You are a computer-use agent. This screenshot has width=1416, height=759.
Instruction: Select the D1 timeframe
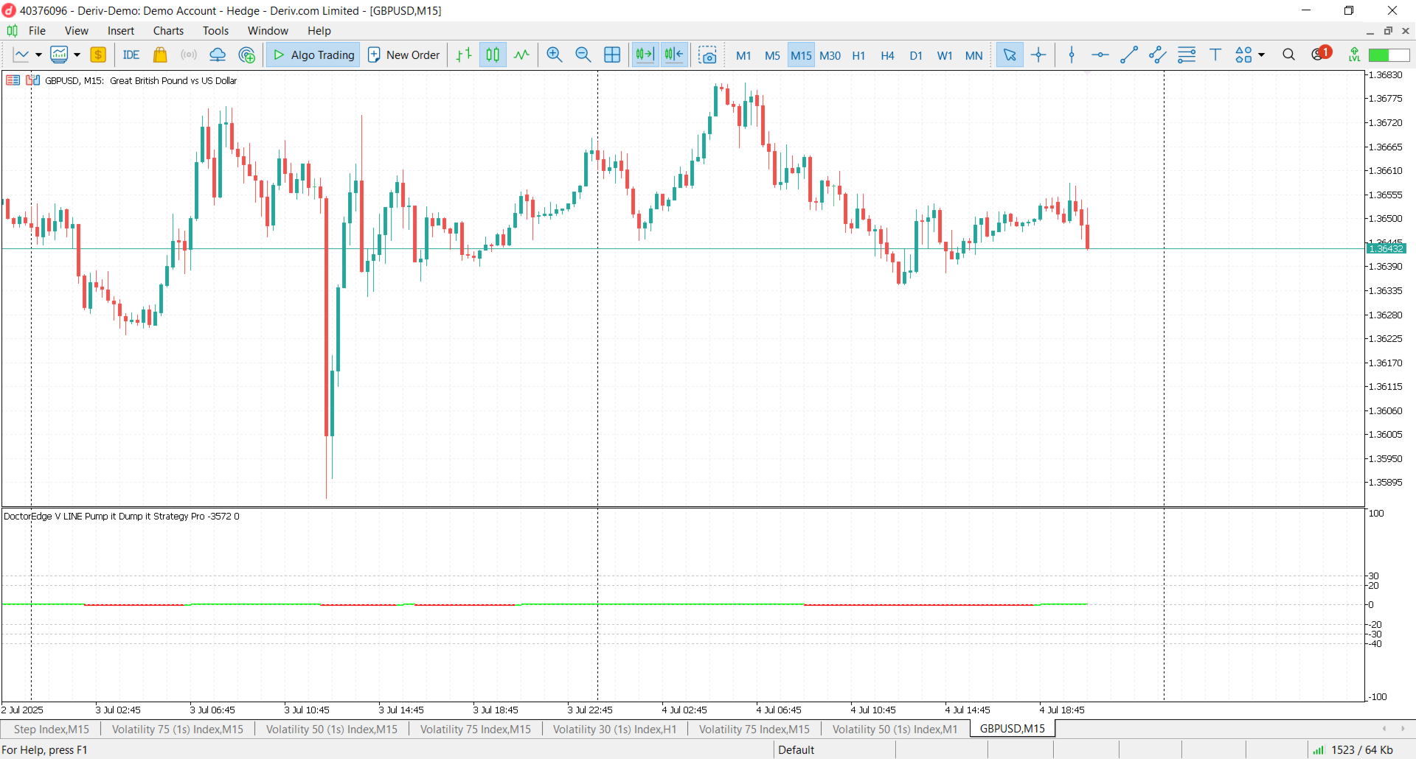(916, 55)
